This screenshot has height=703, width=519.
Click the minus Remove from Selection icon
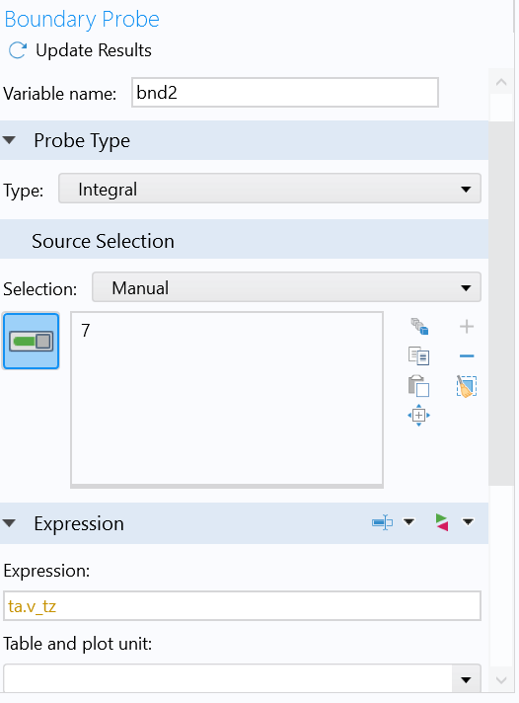tap(467, 356)
